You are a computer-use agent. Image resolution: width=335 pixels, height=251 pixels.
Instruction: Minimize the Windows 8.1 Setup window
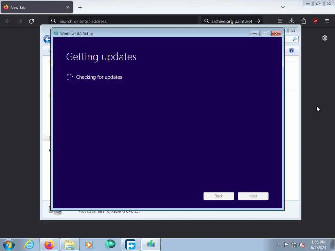[255, 34]
